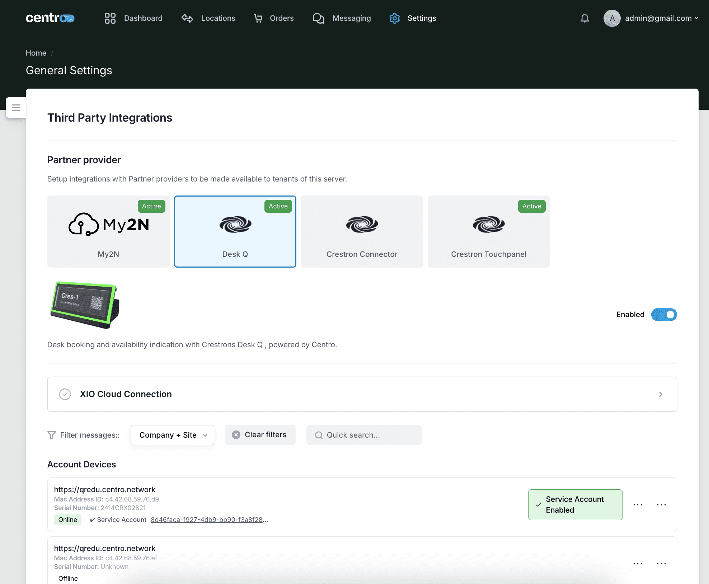The height and width of the screenshot is (584, 709).
Task: Toggle the Enabled switch off
Action: (664, 315)
